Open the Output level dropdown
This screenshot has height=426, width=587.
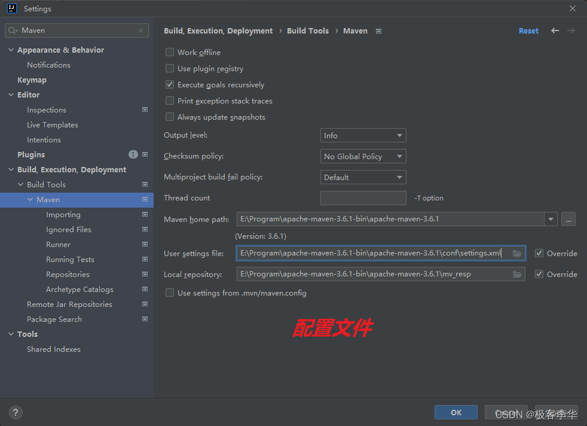[363, 135]
